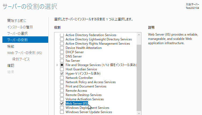
Task: Go to the 開始する前に step
Action: coord(17,21)
